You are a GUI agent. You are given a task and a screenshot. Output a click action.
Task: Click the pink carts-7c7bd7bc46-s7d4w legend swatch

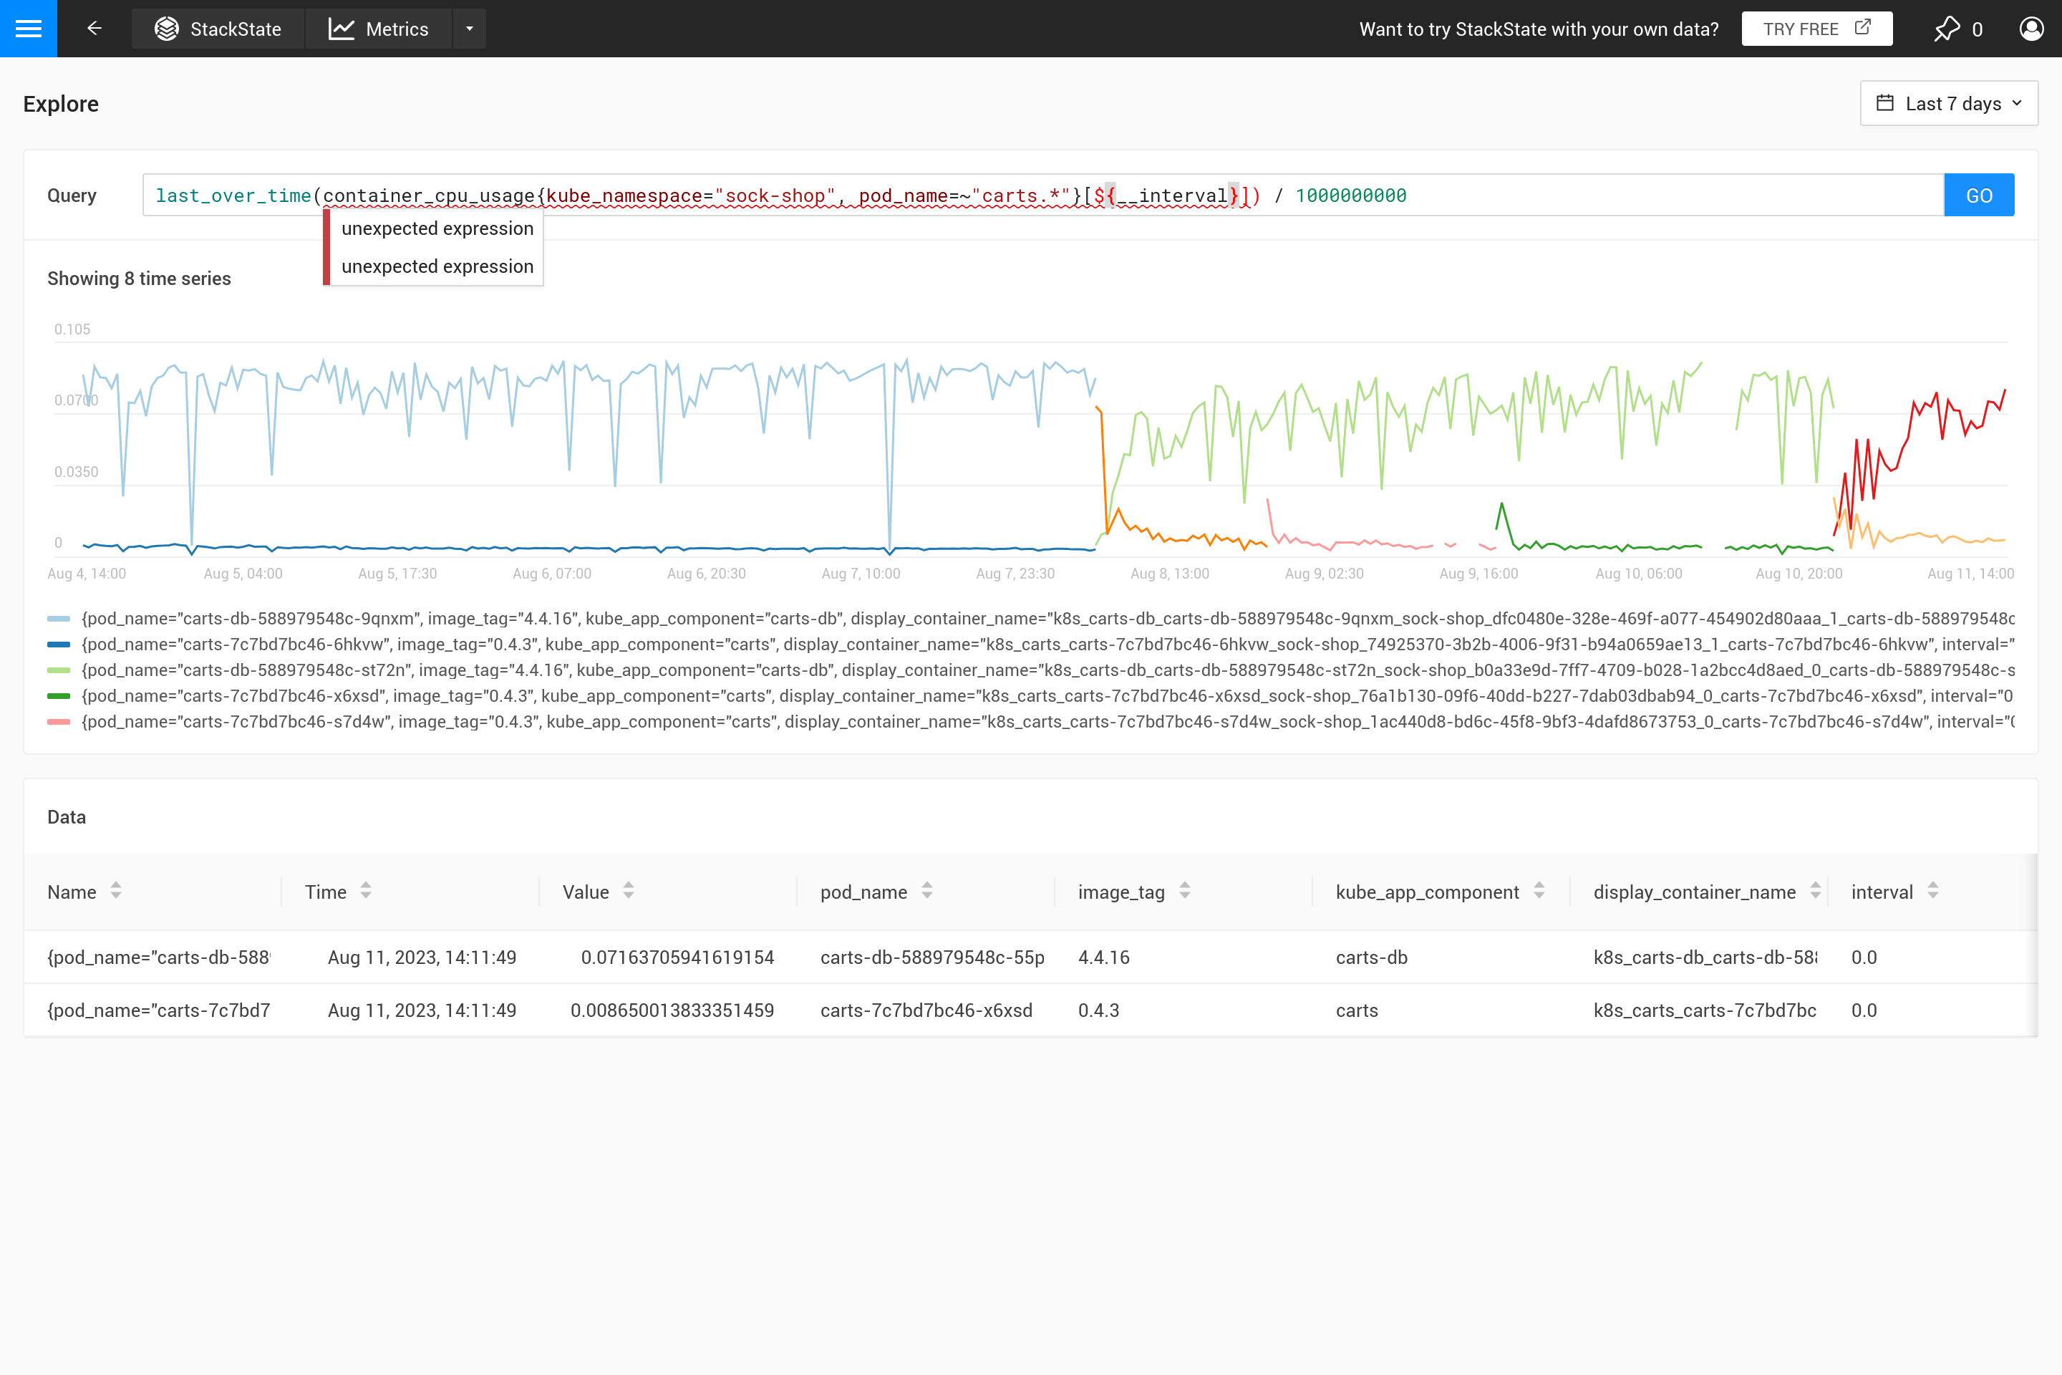(59, 722)
